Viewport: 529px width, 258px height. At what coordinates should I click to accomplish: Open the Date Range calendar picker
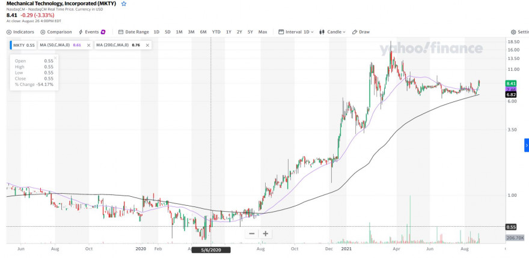click(x=133, y=32)
